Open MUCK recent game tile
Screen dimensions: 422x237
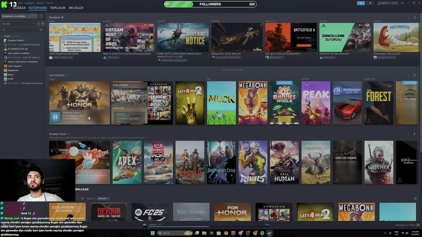pyautogui.click(x=222, y=103)
